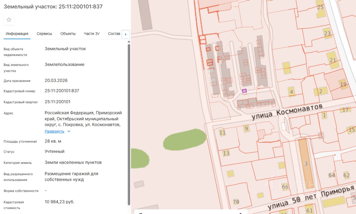The height and width of the screenshot is (214, 356).
Task: Go to the Информация tab
Action: pos(17,34)
